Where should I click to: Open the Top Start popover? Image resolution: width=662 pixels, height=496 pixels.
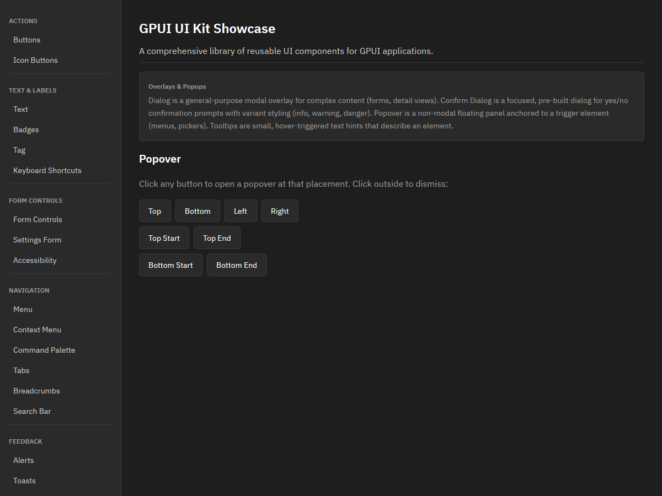tap(164, 238)
